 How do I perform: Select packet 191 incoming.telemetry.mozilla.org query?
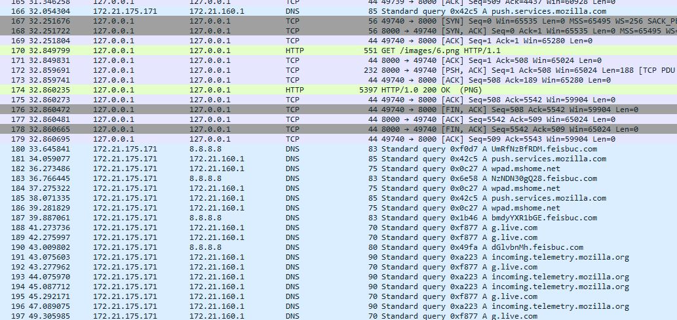tap(338, 258)
